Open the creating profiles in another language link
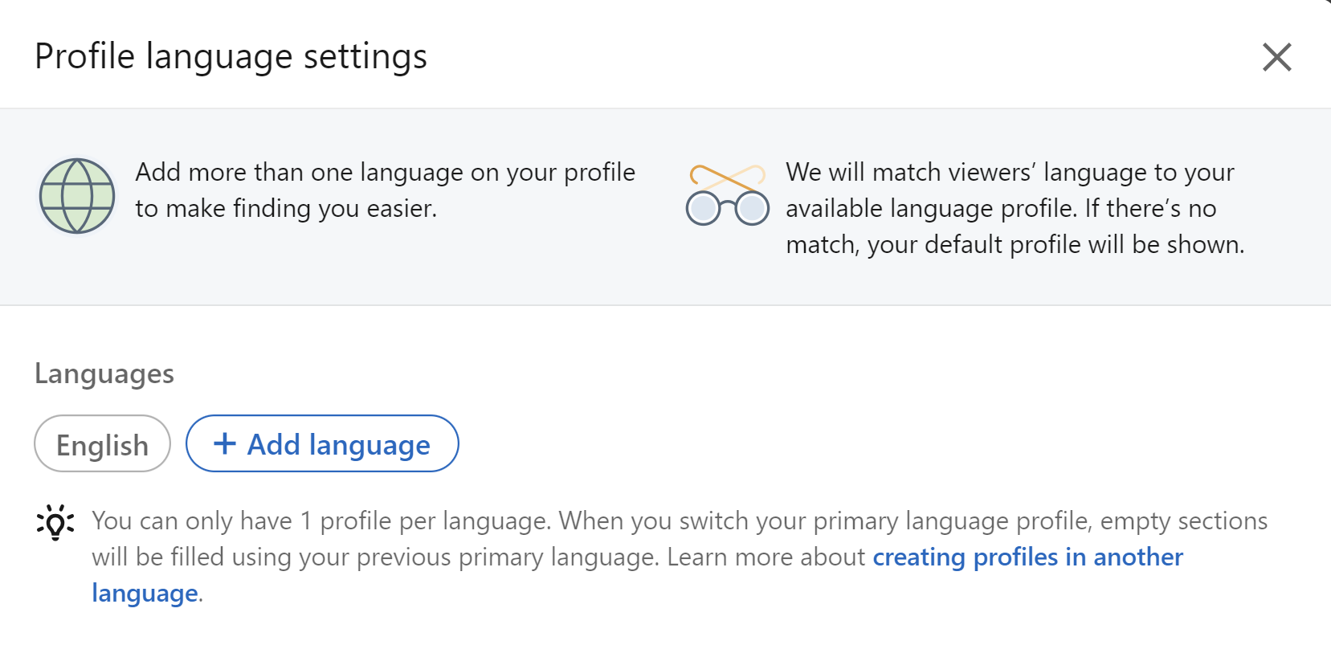1331x645 pixels. (1027, 557)
